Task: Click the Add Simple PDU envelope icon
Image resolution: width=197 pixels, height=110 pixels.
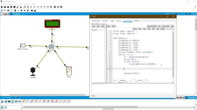Action: (32, 11)
